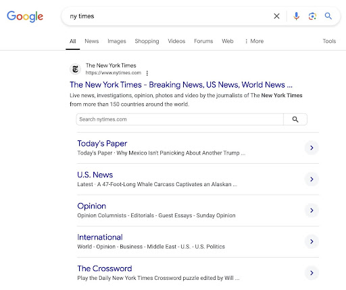
Task: Submit the nytimes.com site search magnifier
Action: (x=295, y=119)
